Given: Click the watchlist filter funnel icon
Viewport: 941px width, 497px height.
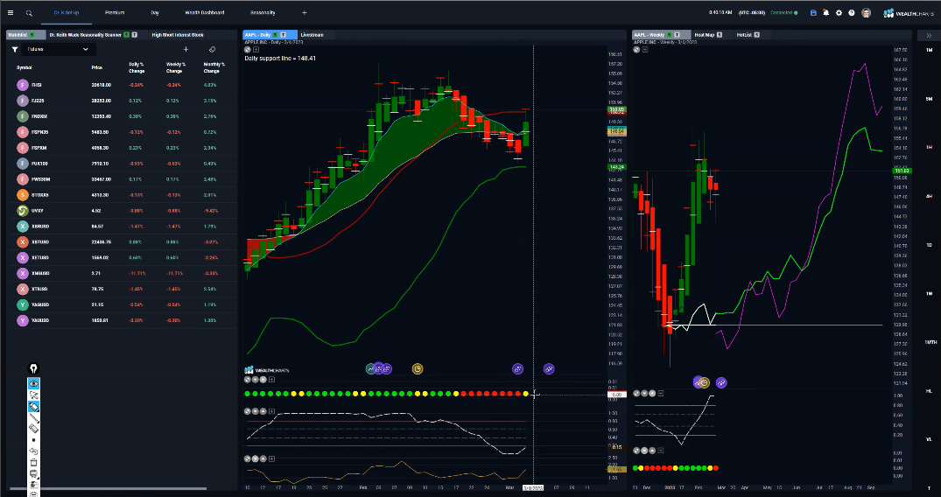Looking at the screenshot, I should point(14,50).
